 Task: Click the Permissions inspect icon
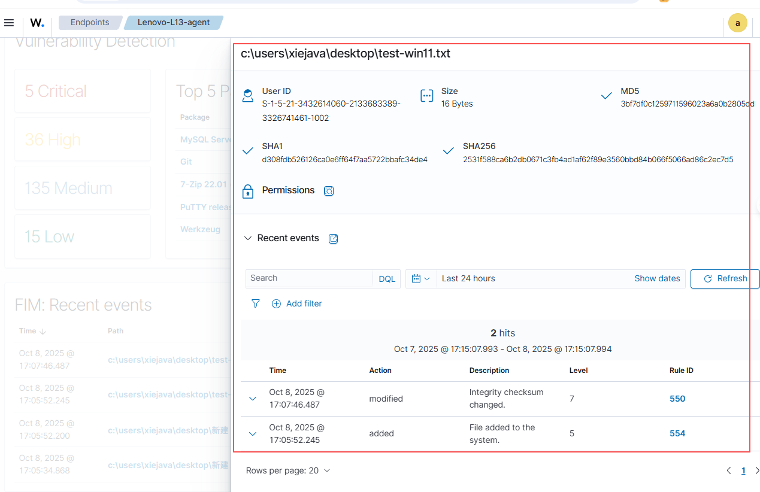click(329, 191)
